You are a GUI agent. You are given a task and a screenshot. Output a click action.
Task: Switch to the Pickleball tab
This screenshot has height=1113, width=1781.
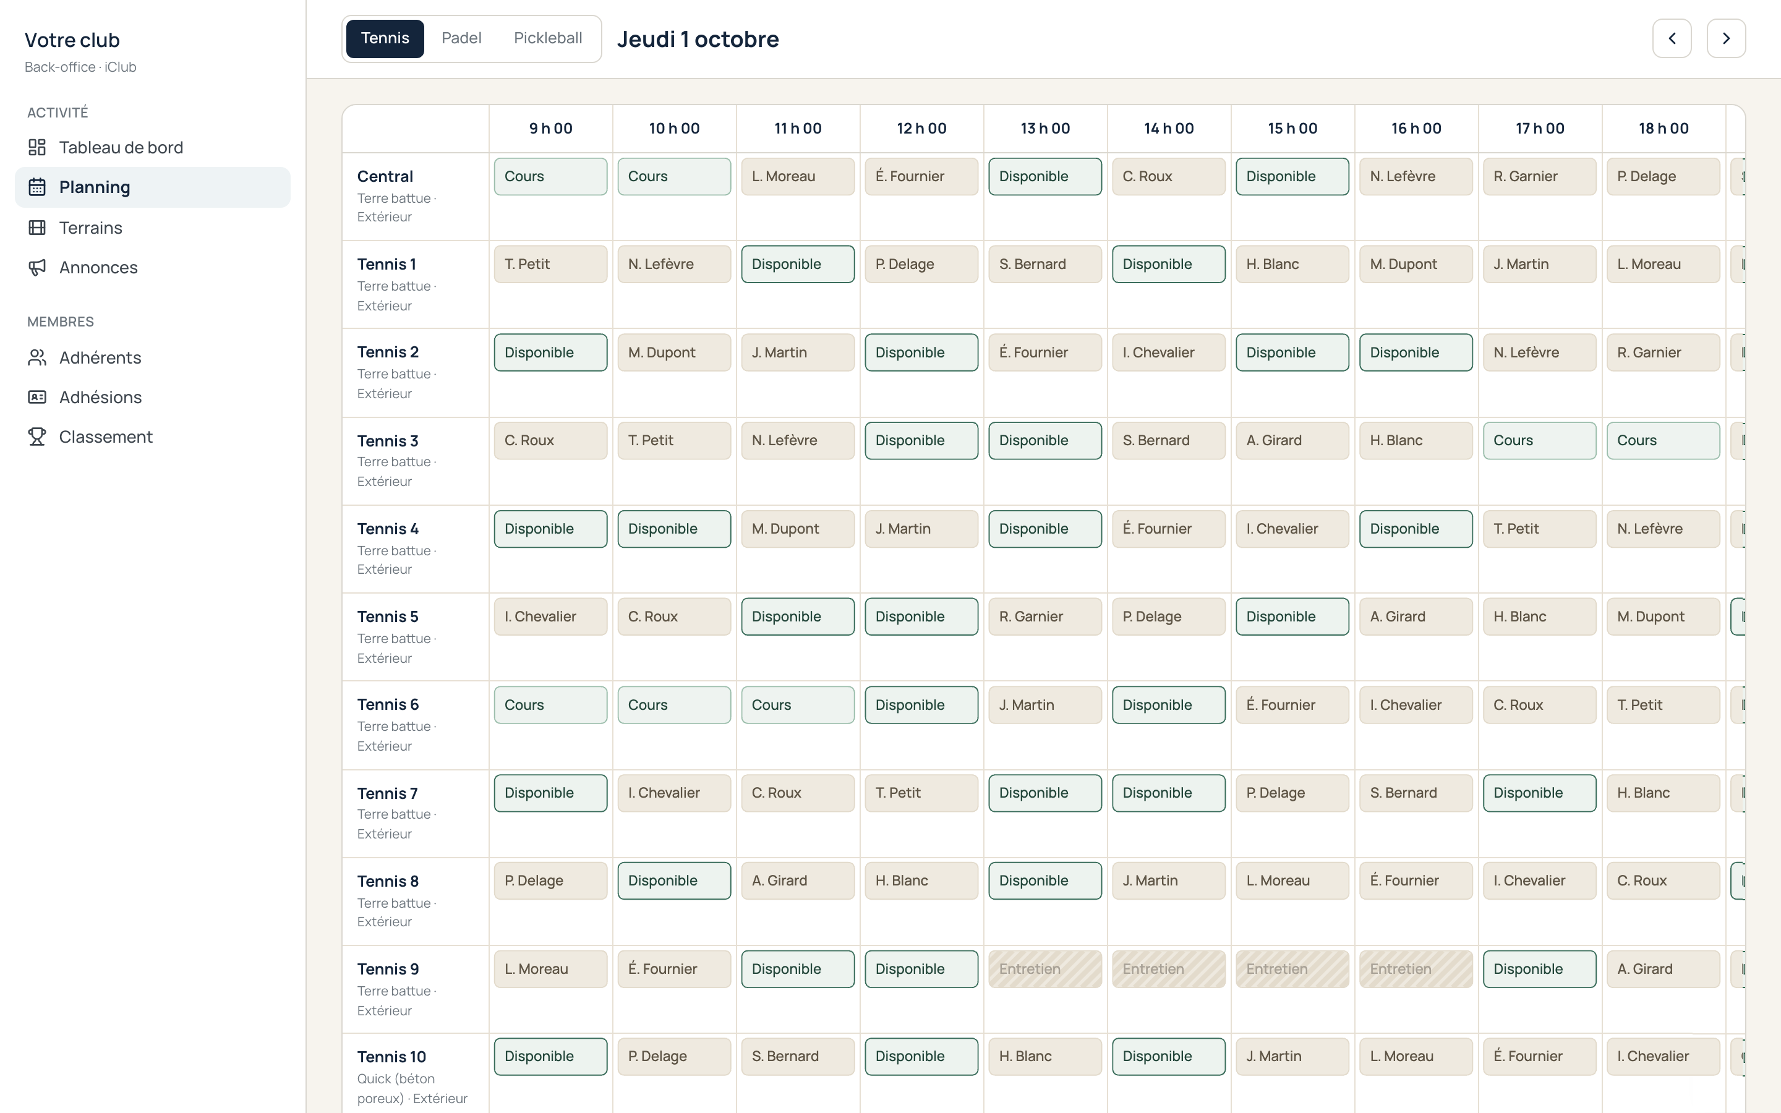(547, 38)
